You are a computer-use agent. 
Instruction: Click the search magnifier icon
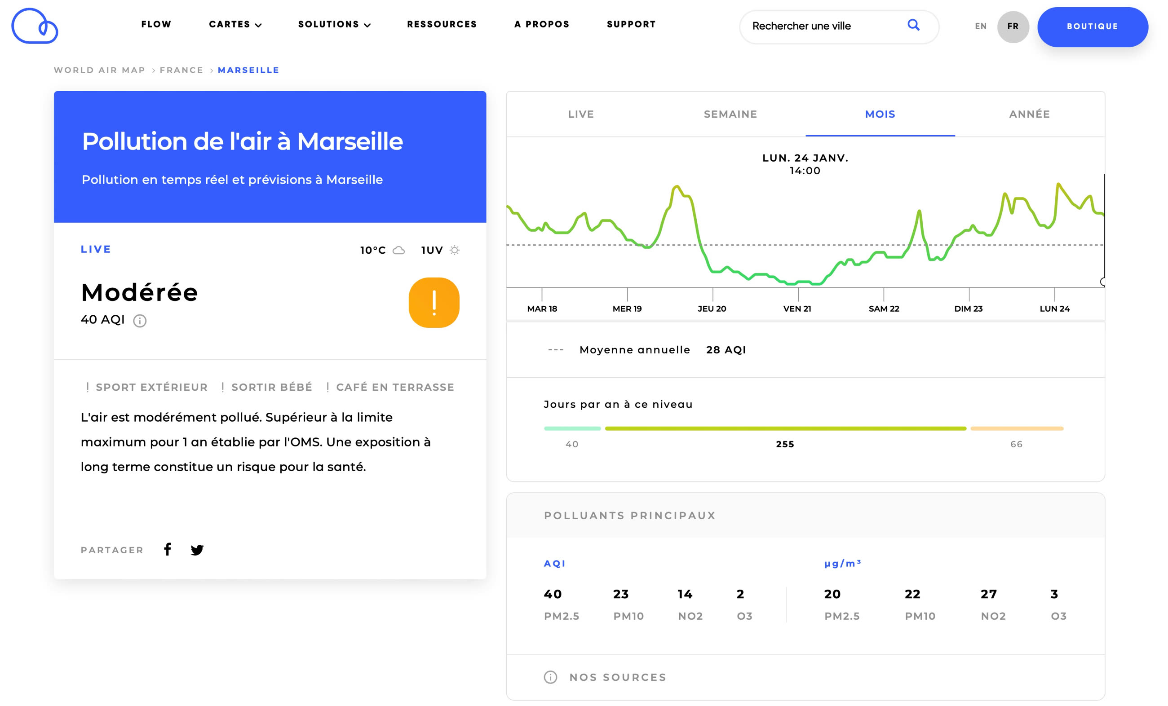pos(913,25)
